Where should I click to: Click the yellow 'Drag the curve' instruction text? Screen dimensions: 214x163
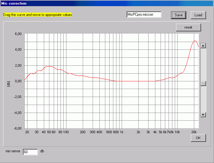pos(38,15)
